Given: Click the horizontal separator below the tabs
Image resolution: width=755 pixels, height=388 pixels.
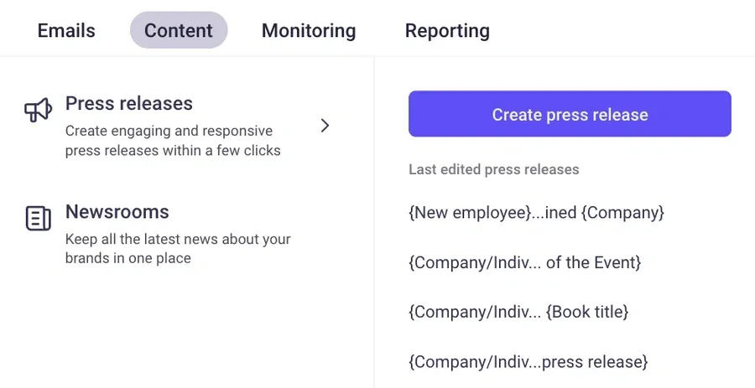Looking at the screenshot, I should click(377, 56).
